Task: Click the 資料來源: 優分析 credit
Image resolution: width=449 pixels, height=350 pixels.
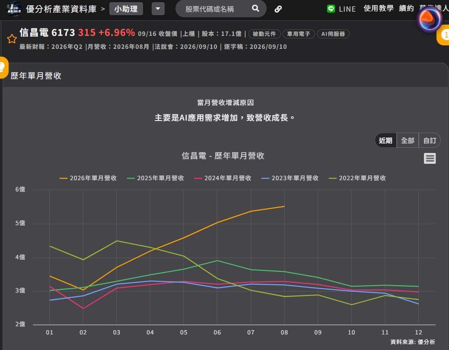Action: click(x=413, y=342)
